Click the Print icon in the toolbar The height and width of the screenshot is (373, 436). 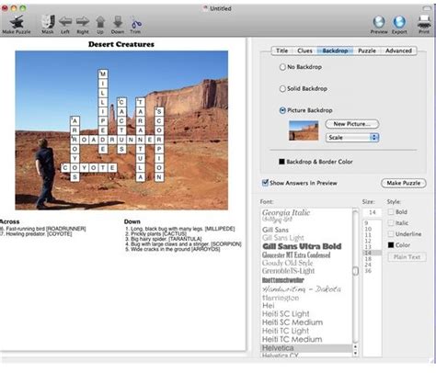click(424, 22)
